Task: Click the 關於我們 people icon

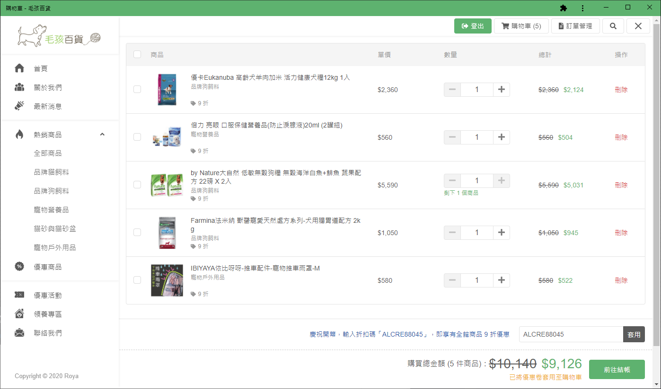Action: pyautogui.click(x=19, y=87)
